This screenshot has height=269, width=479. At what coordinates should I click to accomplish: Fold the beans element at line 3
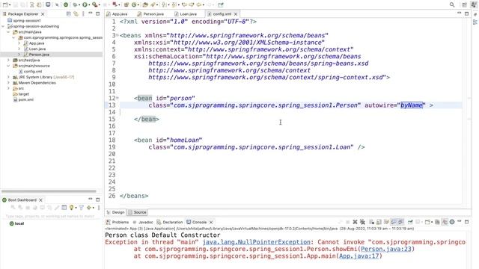tap(118, 35)
